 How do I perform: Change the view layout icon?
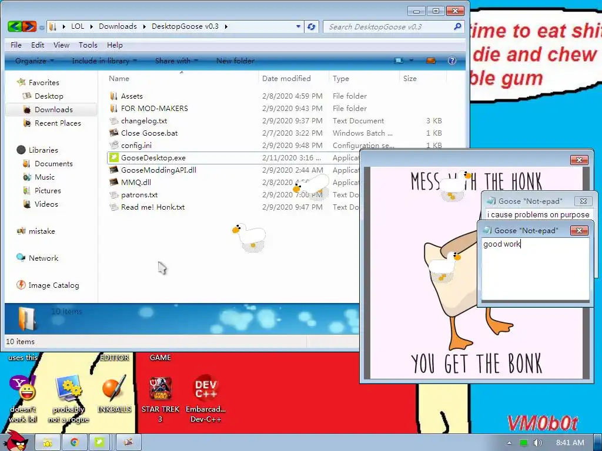[399, 60]
